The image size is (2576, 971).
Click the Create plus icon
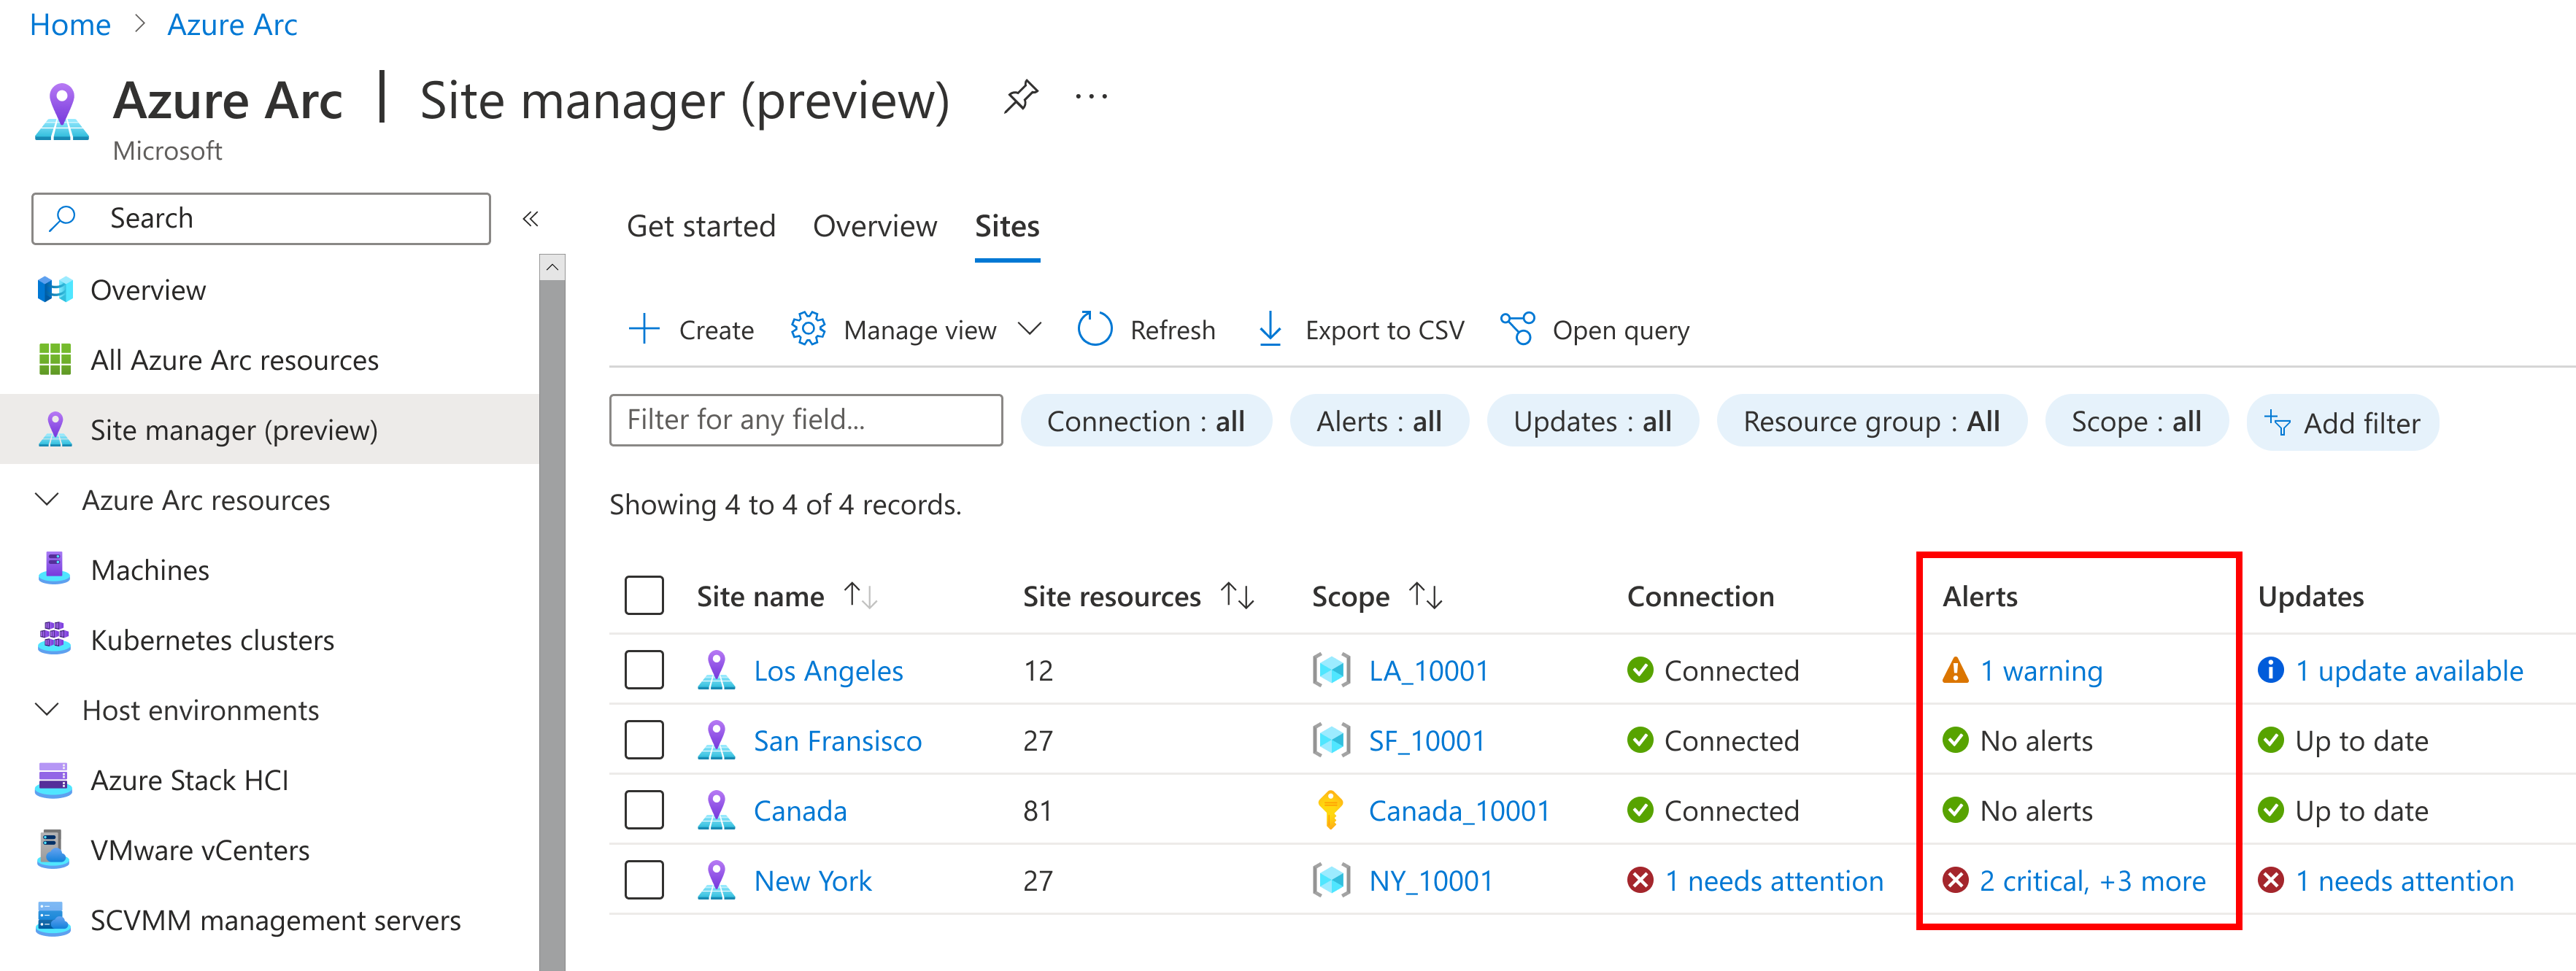644,329
